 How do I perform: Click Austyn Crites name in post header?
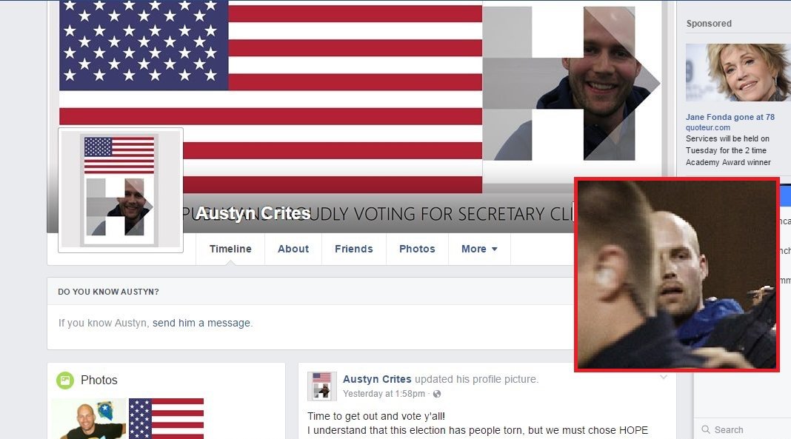(377, 379)
